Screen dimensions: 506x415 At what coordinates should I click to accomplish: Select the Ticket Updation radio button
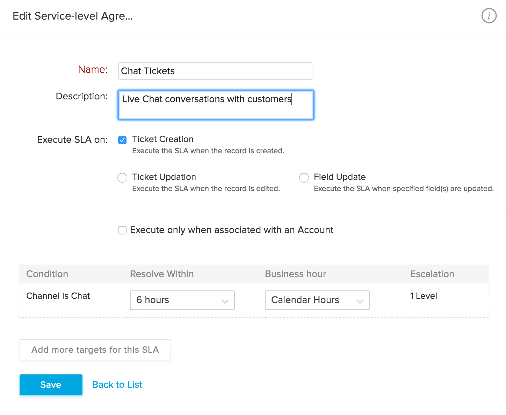click(122, 178)
